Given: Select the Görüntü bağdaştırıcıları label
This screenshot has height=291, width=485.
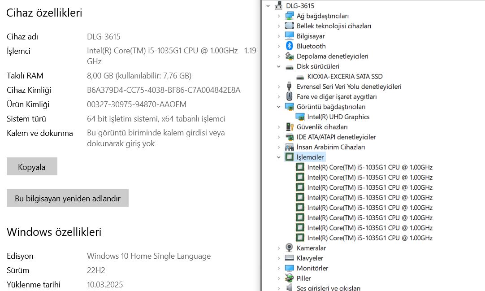Looking at the screenshot, I should 331,107.
